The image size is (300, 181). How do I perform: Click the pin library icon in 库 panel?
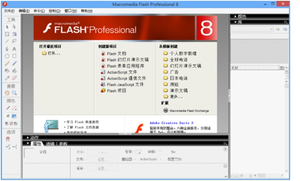click(x=277, y=29)
